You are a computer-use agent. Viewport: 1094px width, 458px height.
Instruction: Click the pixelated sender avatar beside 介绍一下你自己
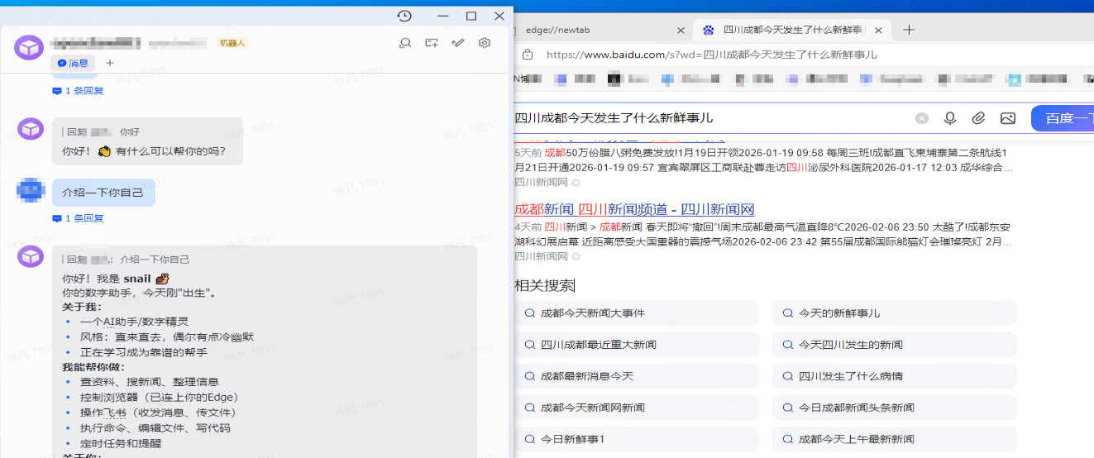point(31,191)
